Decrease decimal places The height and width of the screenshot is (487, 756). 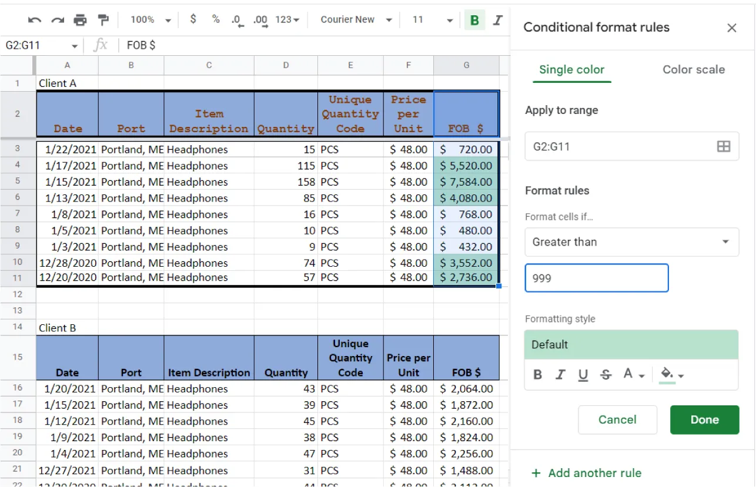click(x=236, y=19)
